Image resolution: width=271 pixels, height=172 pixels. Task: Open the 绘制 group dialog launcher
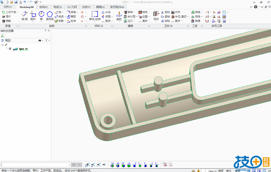pyautogui.click(x=86, y=26)
